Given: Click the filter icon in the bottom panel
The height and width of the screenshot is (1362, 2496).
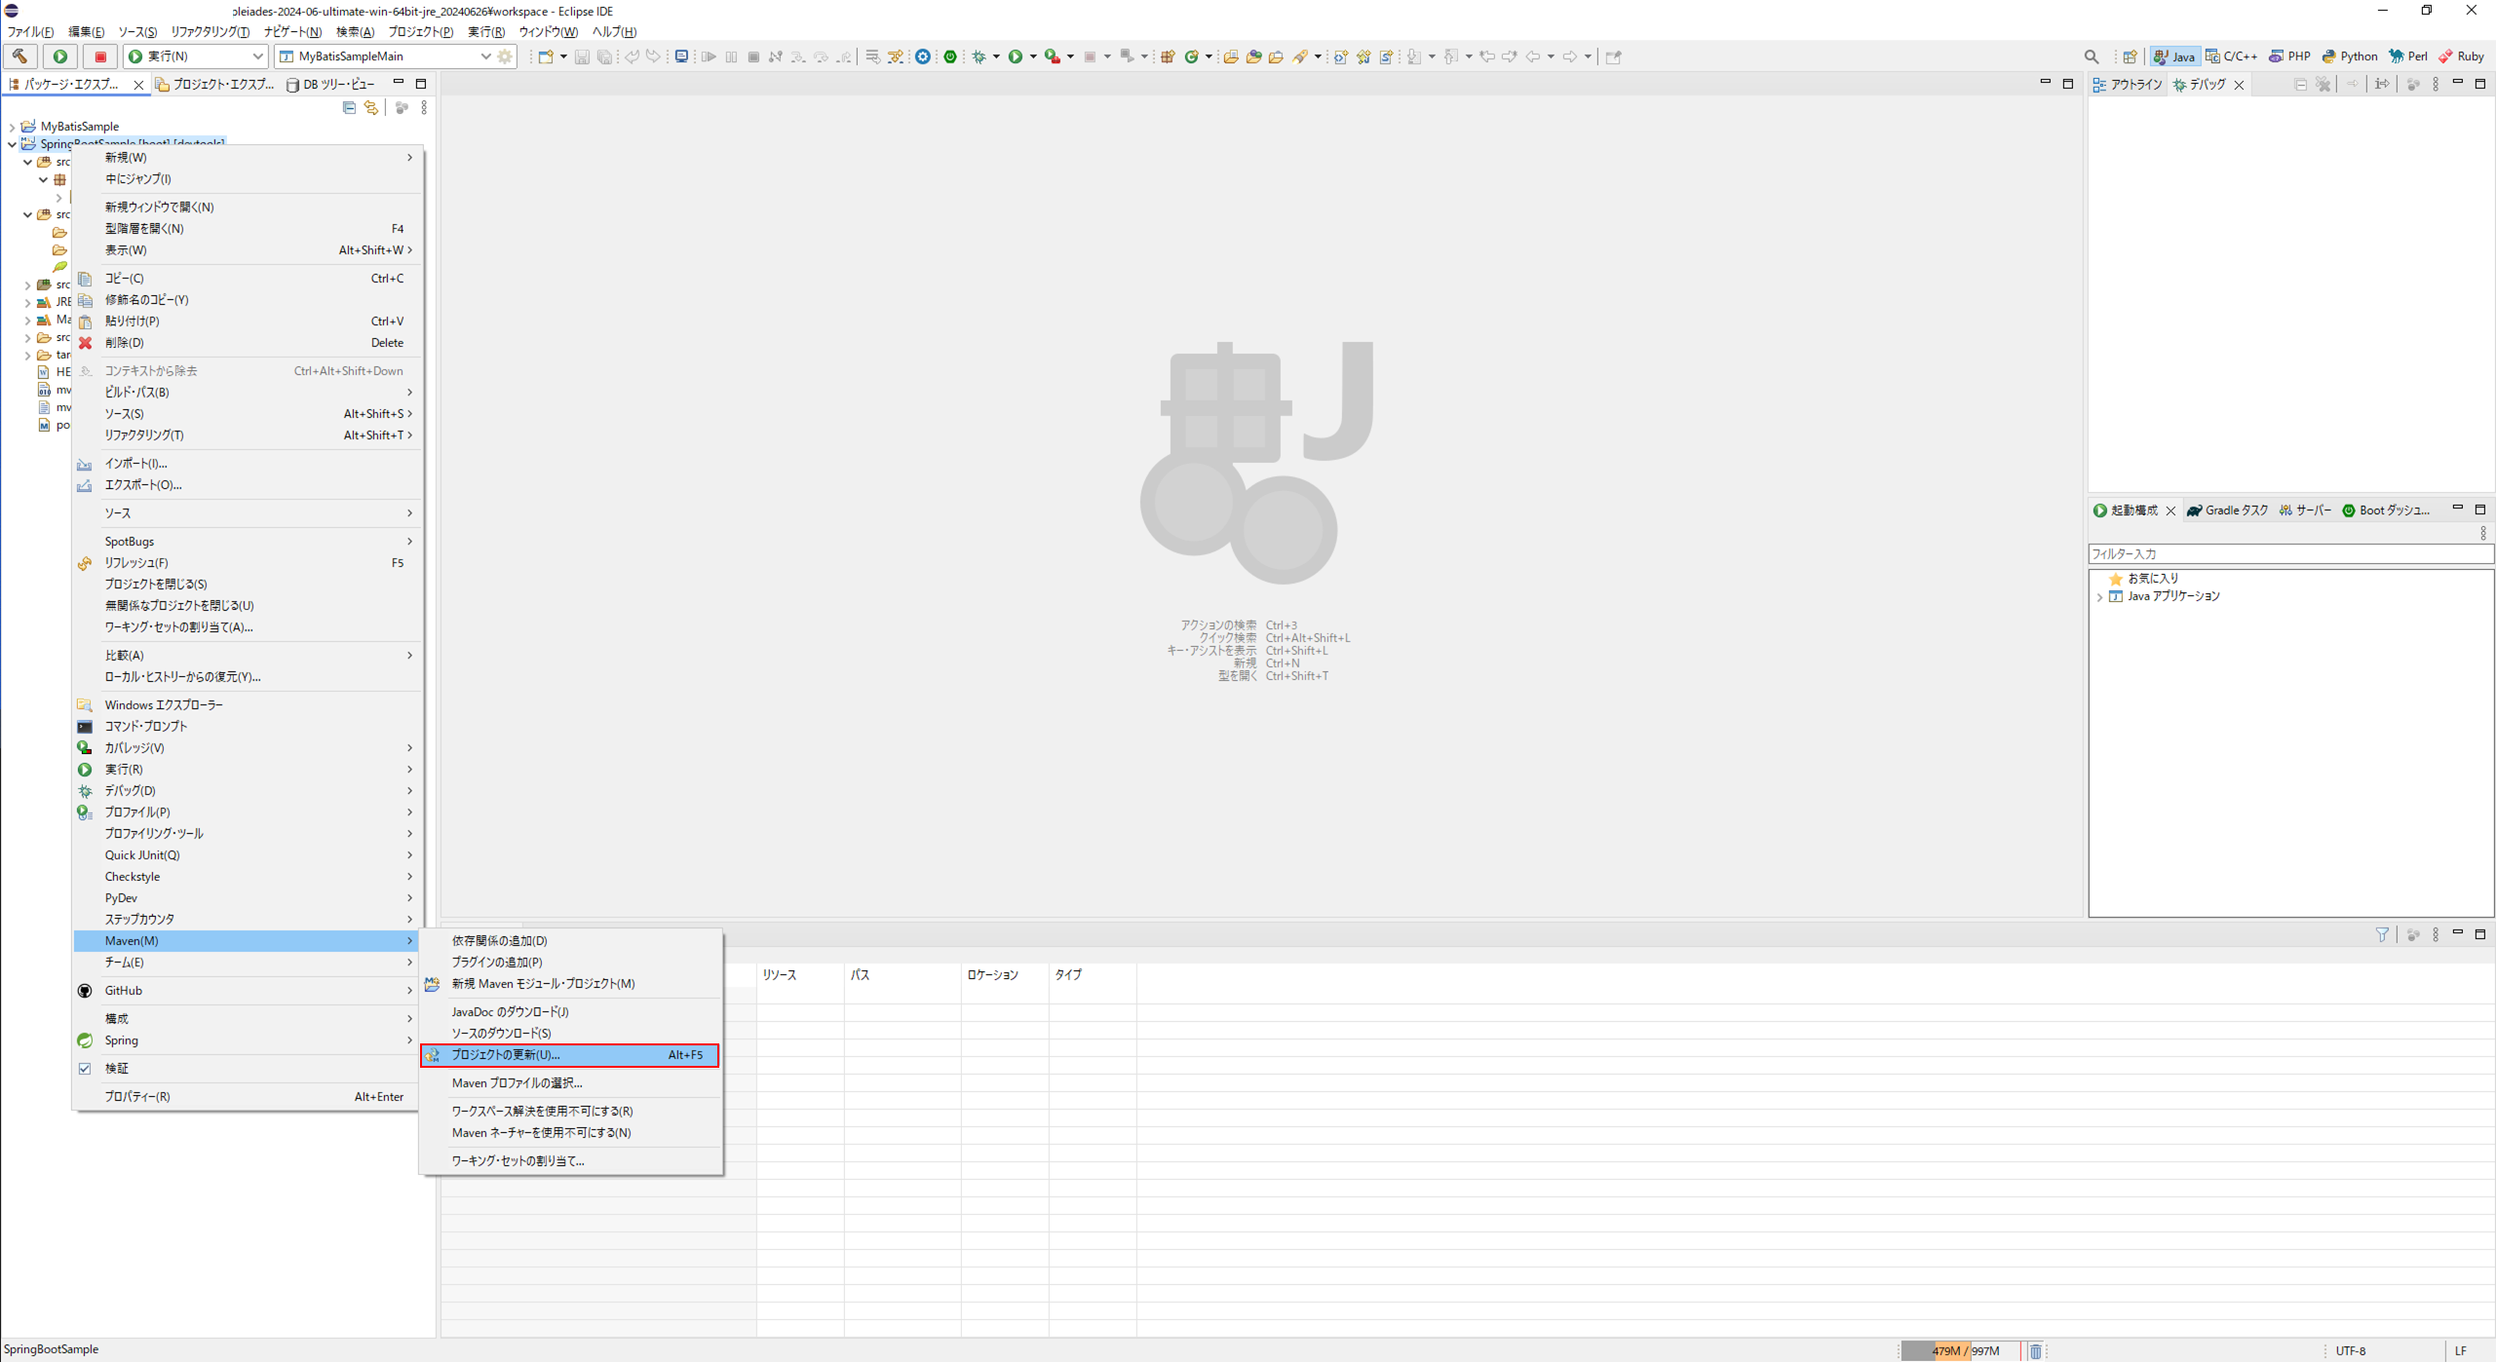Looking at the screenshot, I should [x=2382, y=934].
